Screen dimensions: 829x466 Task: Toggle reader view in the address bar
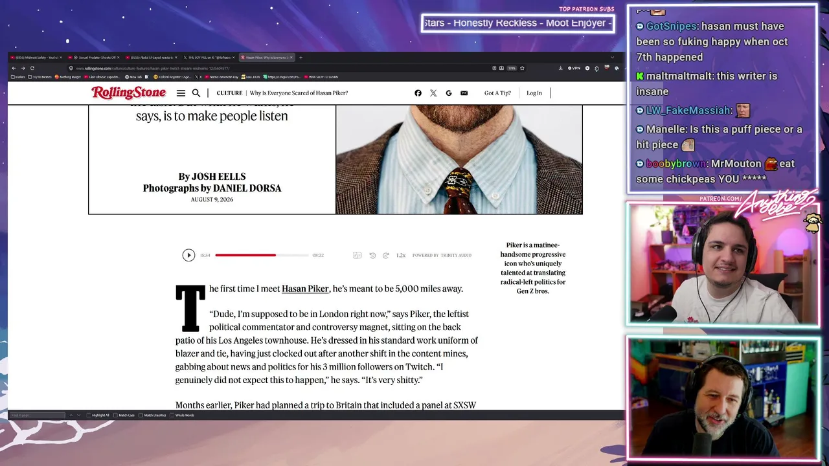(x=494, y=68)
